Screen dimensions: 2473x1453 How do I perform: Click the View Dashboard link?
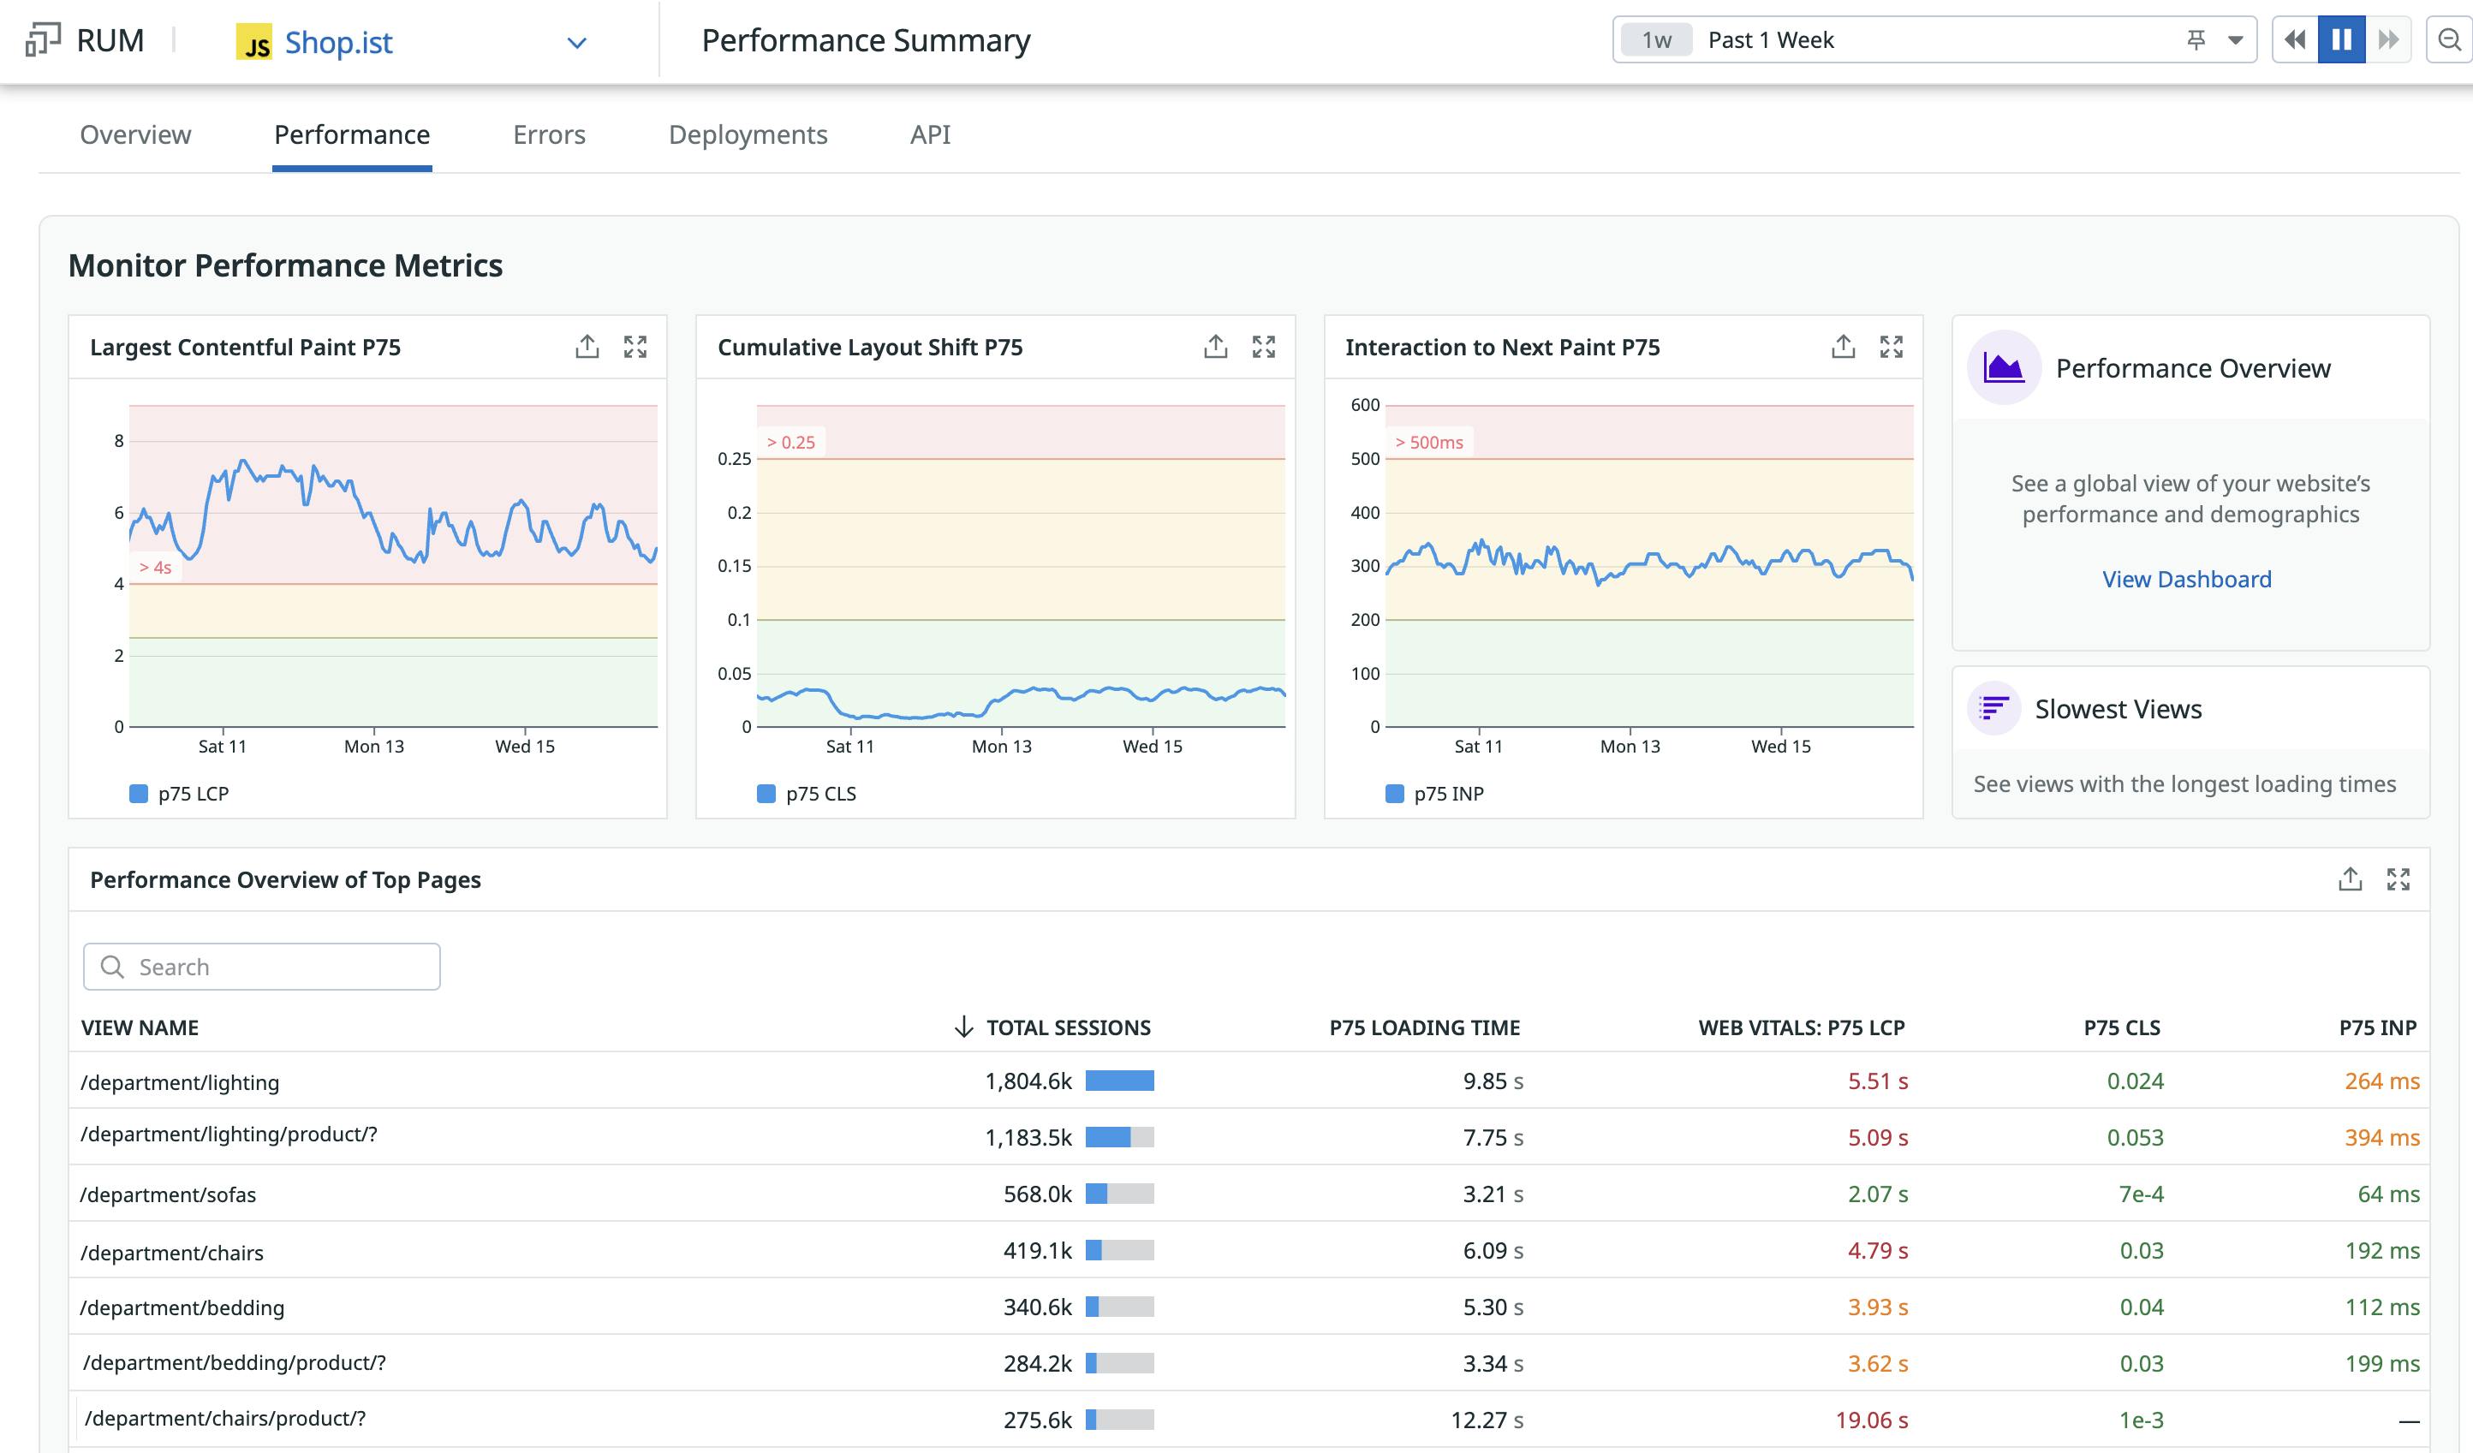pos(2189,579)
